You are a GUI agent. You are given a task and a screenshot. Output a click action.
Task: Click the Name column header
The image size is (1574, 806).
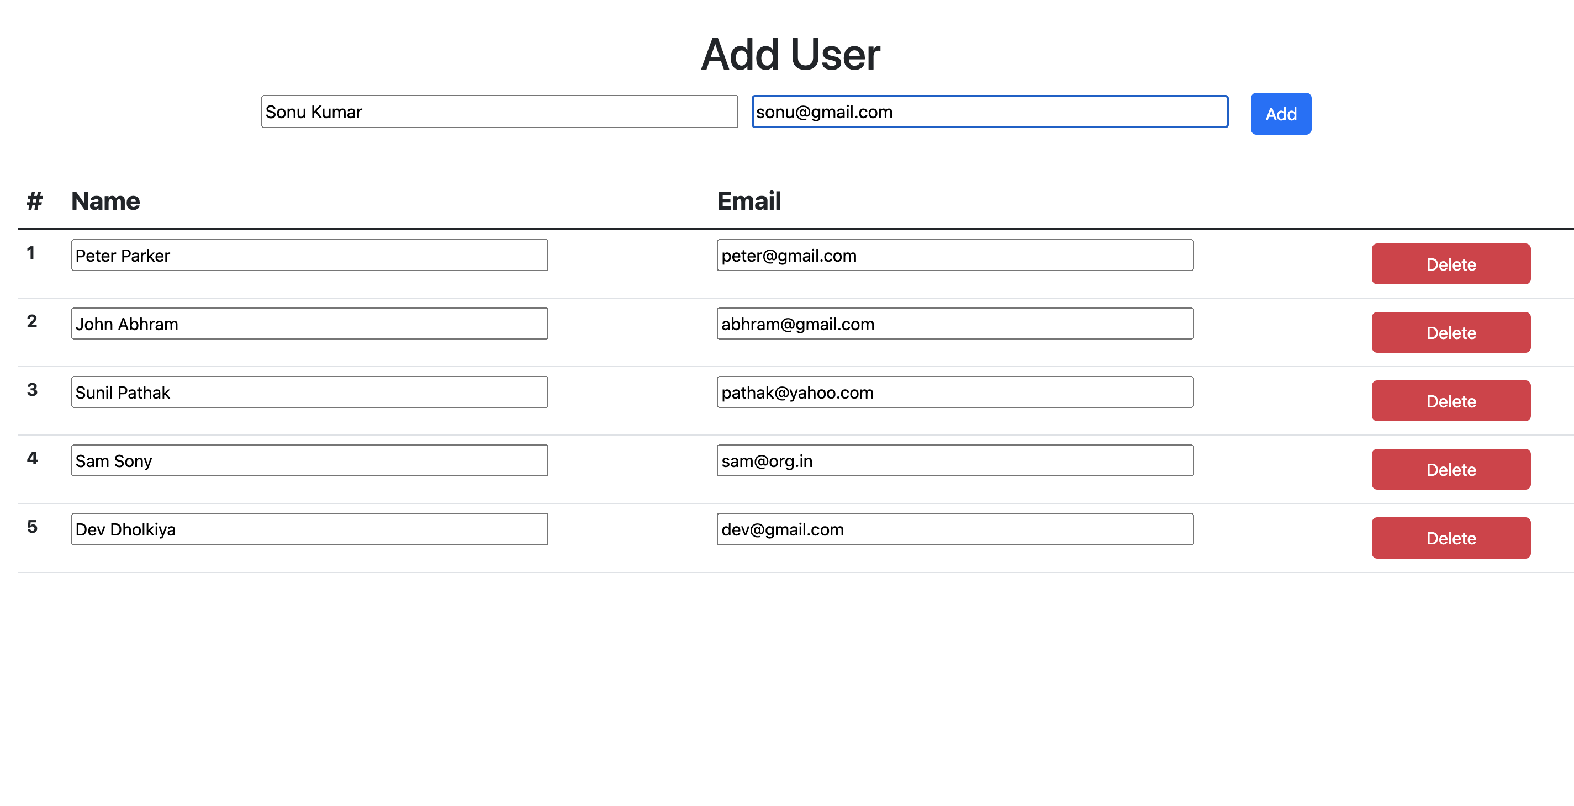105,200
